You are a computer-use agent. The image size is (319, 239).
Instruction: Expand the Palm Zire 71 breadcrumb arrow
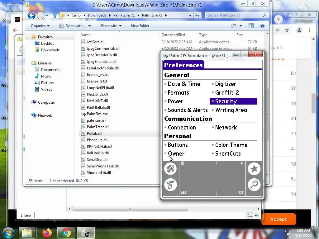pyautogui.click(x=166, y=15)
